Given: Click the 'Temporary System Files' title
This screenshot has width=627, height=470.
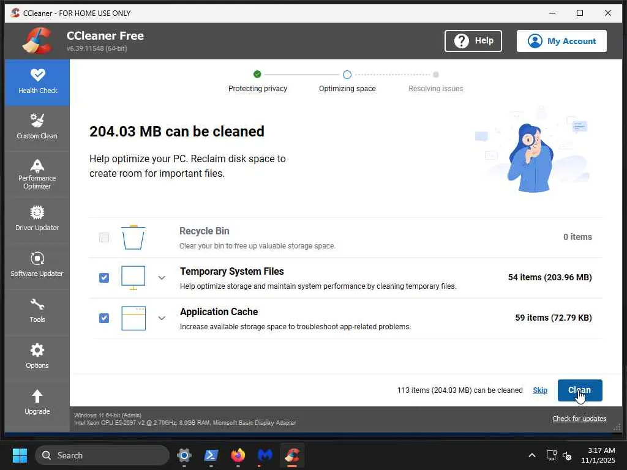Looking at the screenshot, I should coord(232,271).
